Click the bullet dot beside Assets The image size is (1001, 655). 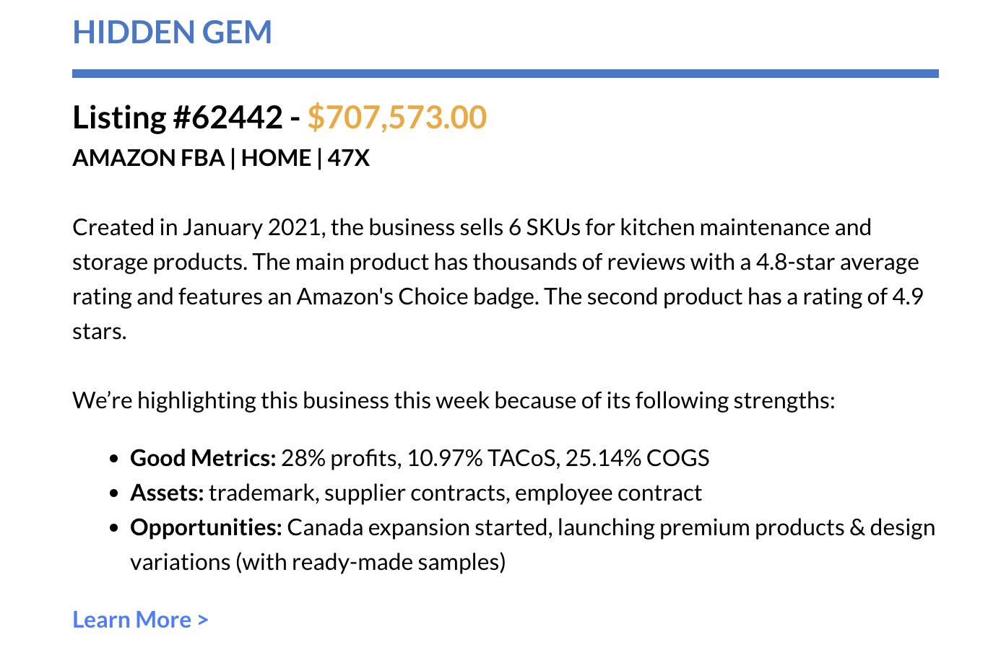pos(113,493)
